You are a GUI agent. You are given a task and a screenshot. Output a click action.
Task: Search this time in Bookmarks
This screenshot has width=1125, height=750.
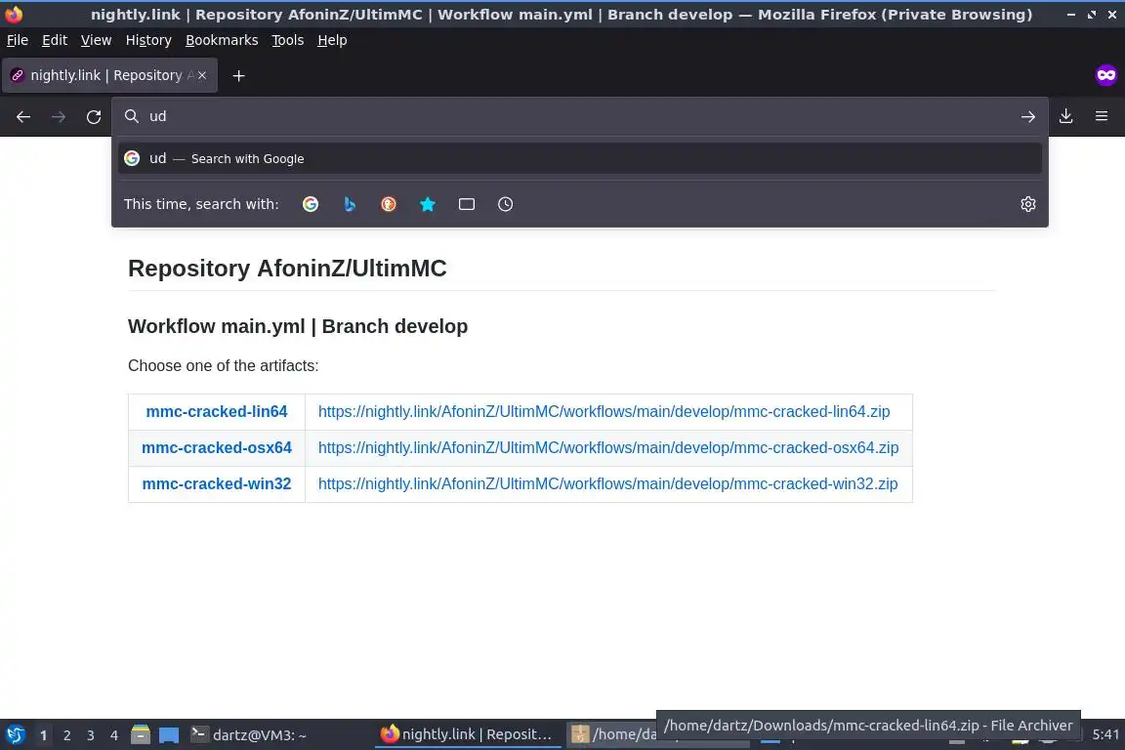(428, 204)
